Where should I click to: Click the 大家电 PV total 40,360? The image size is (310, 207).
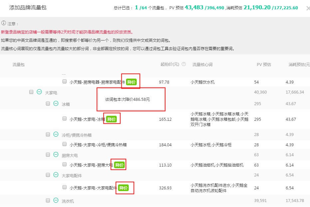pyautogui.click(x=260, y=92)
